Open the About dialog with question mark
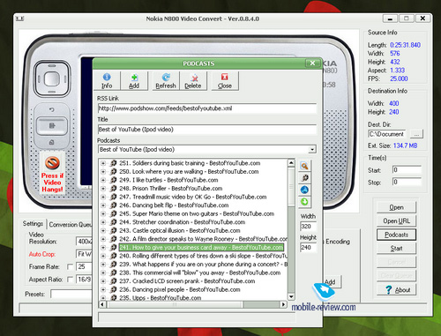 (396, 290)
